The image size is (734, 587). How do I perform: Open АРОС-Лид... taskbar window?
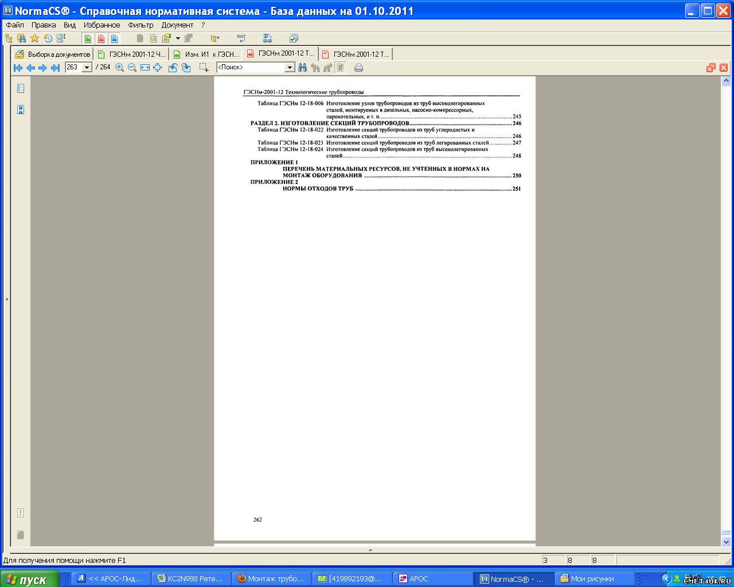pyautogui.click(x=111, y=579)
